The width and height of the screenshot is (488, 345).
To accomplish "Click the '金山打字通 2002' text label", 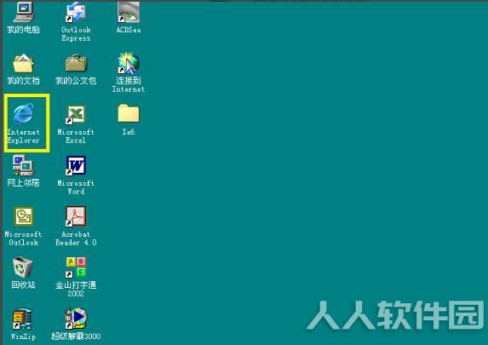I will [x=76, y=290].
